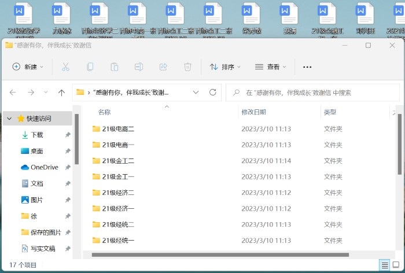Image resolution: width=405 pixels, height=273 pixels.
Task: Click the Copy icon in toolbar
Action: (x=90, y=67)
